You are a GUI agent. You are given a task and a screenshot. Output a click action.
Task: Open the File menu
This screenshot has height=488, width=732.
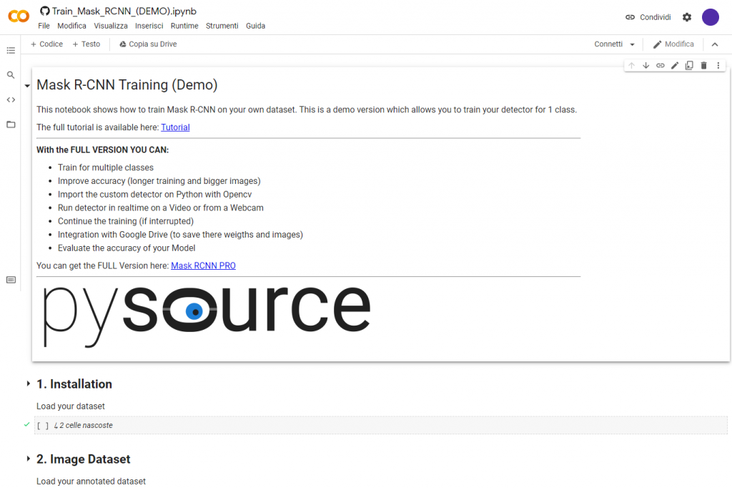click(x=44, y=26)
